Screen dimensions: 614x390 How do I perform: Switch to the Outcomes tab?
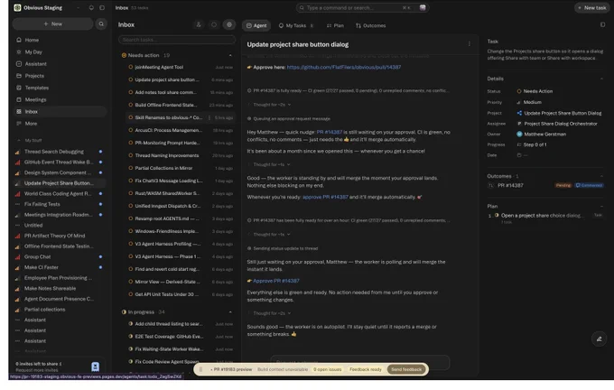371,25
